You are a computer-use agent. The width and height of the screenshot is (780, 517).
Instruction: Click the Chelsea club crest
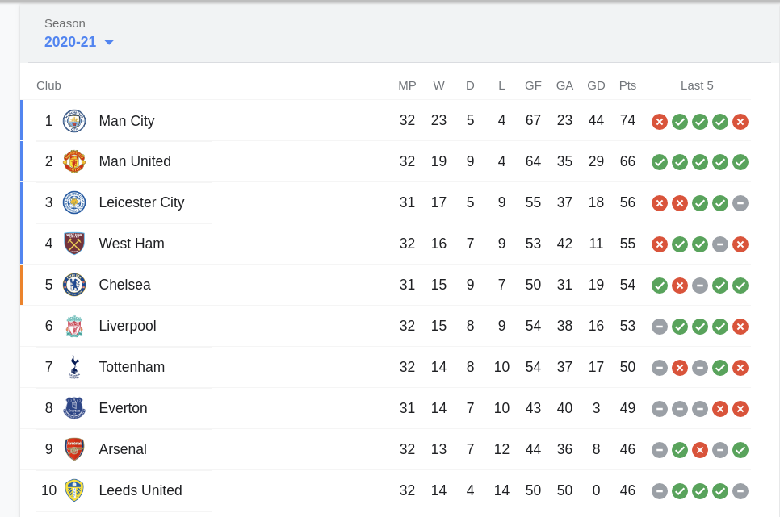(74, 285)
